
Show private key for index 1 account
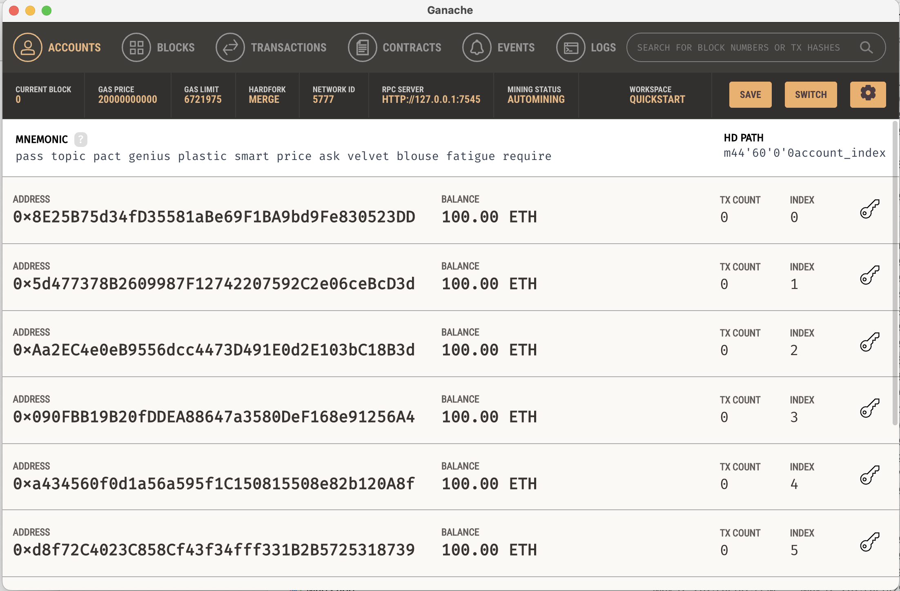click(x=869, y=276)
